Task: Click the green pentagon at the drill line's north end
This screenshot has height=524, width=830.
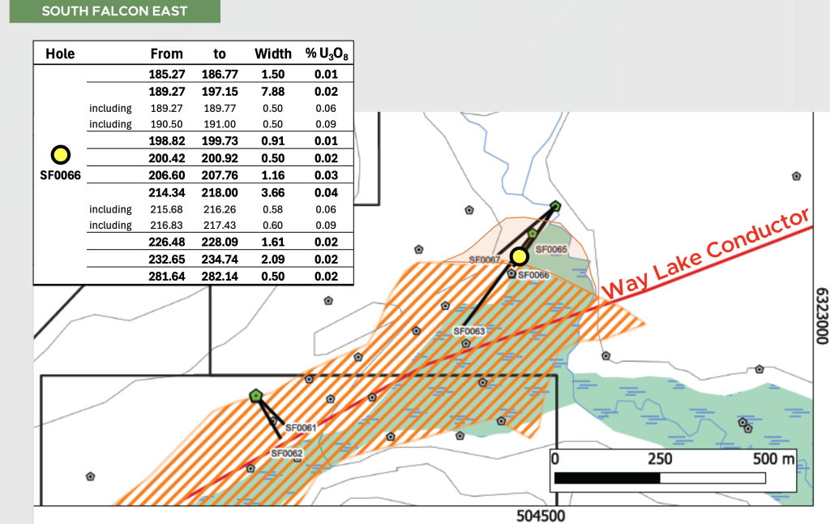Action: pos(555,206)
